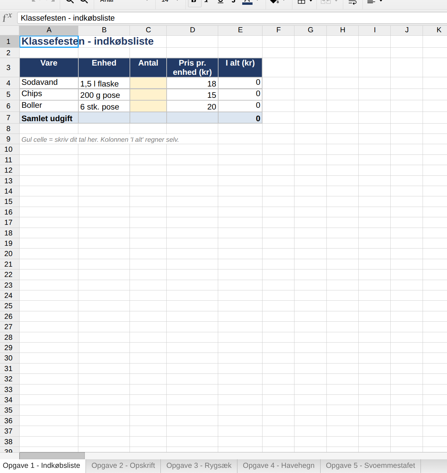Toggle bold formatting in the toolbar
Screen dimensions: 447x473
(x=194, y=1)
